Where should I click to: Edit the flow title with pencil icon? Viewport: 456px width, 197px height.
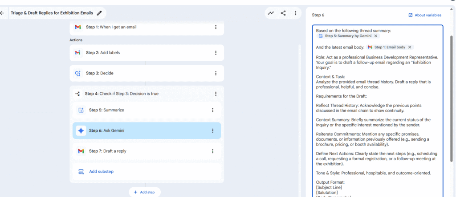coord(99,13)
